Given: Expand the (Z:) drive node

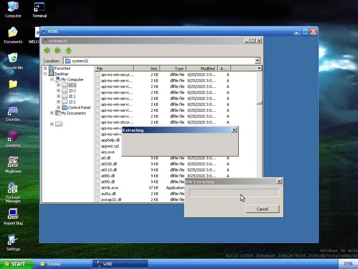Looking at the screenshot, I should tap(58, 102).
